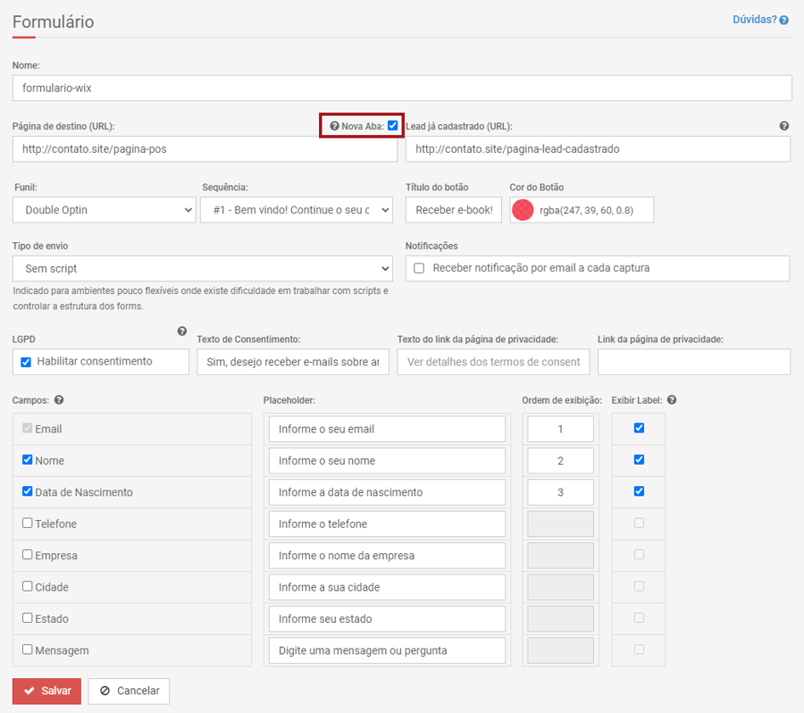Enable the Telefone field checkbox
This screenshot has width=804, height=713.
[x=28, y=524]
